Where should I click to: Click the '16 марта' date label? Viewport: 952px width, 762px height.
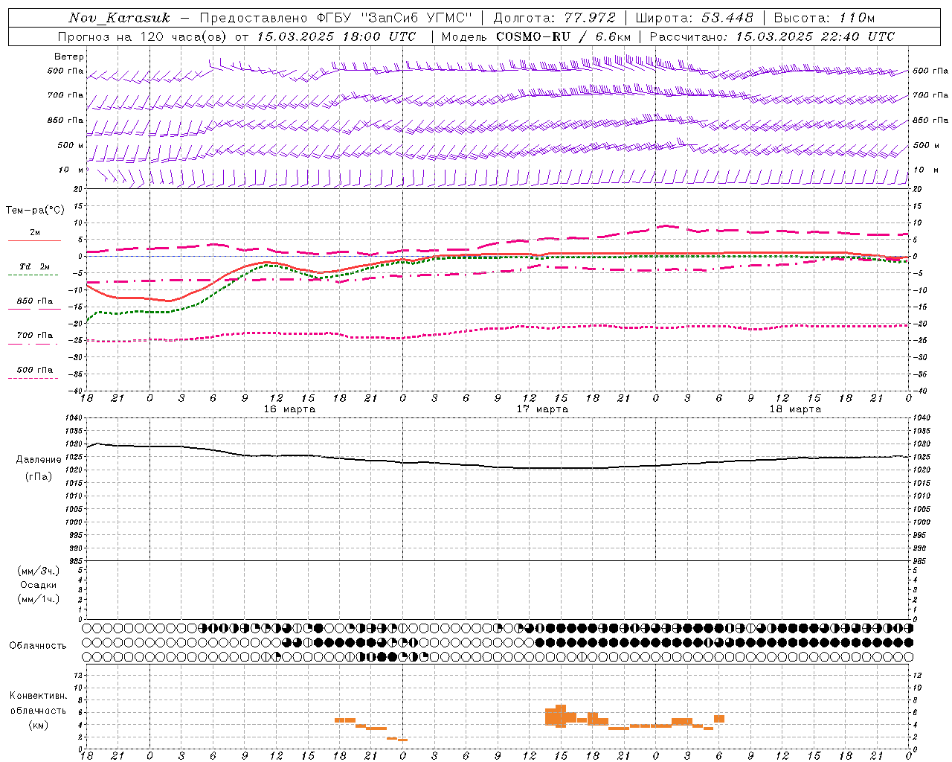point(290,409)
